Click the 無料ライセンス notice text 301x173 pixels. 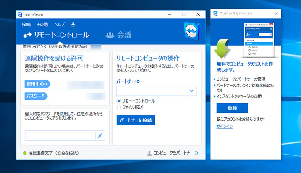click(55, 47)
